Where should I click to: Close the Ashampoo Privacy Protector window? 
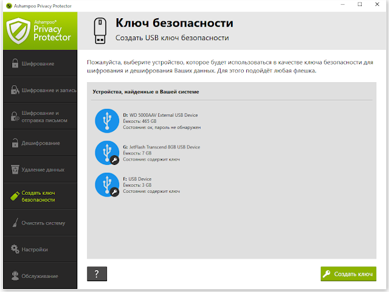coord(377,4)
